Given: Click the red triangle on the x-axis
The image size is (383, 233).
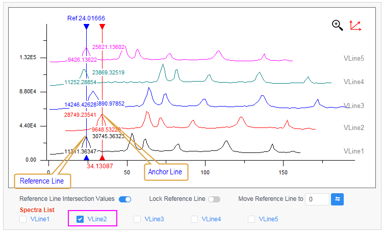Looking at the screenshot, I should pyautogui.click(x=103, y=158).
